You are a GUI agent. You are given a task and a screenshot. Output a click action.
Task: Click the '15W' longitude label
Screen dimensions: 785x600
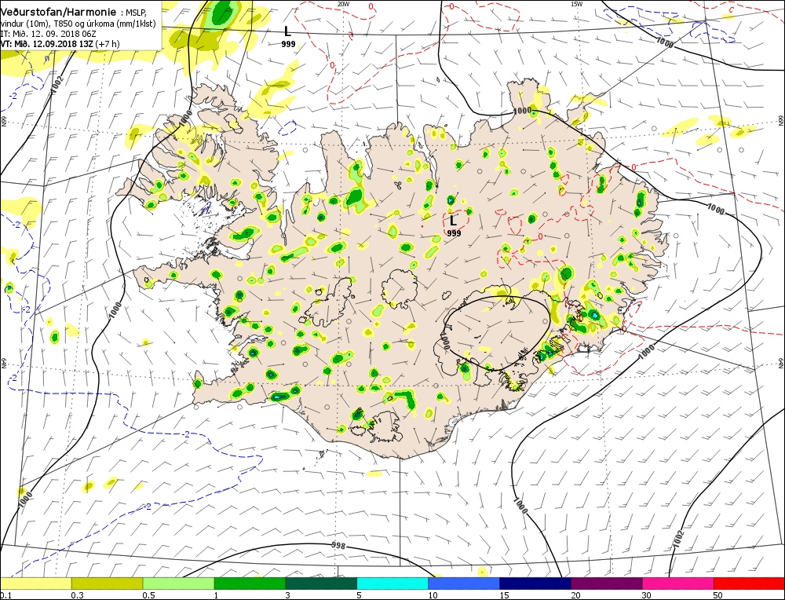pyautogui.click(x=576, y=4)
